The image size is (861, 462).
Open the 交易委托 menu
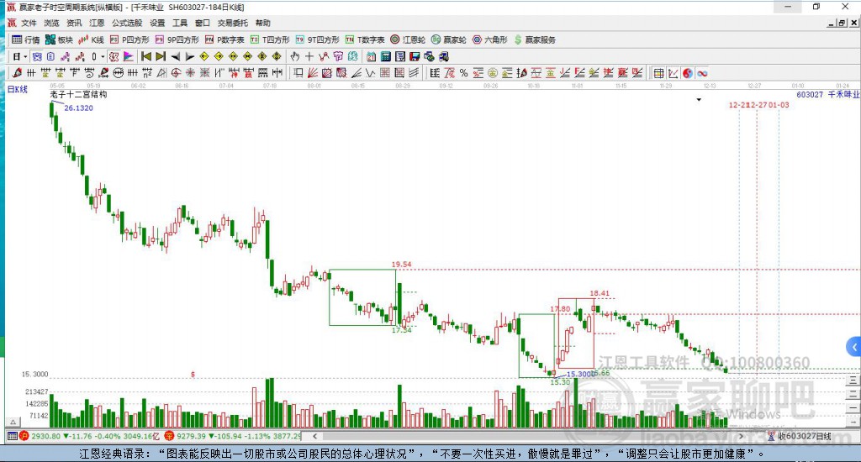(x=233, y=23)
